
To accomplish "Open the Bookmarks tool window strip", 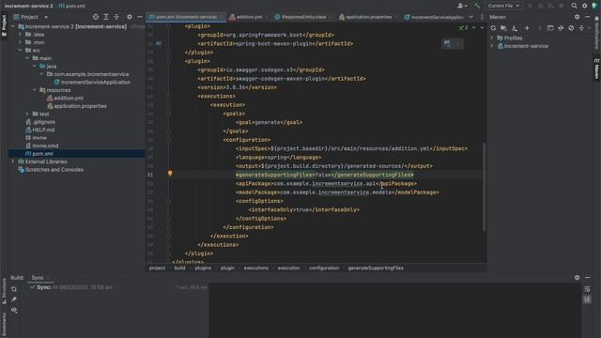I will pyautogui.click(x=4, y=324).
